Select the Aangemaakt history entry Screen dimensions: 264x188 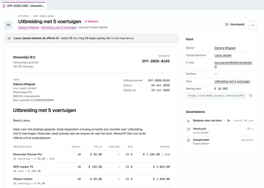[x=219, y=142]
